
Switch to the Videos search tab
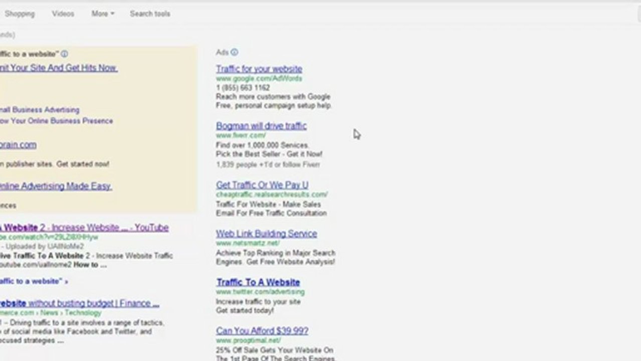[63, 14]
